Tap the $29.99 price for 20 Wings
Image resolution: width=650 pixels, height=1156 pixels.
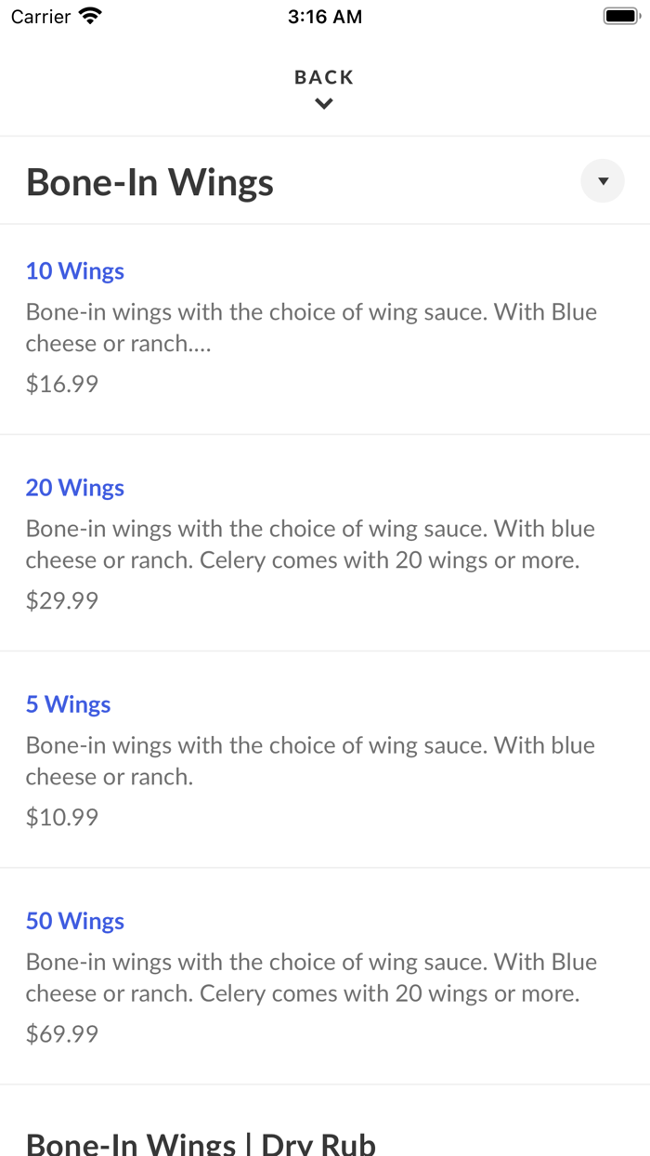coord(61,599)
